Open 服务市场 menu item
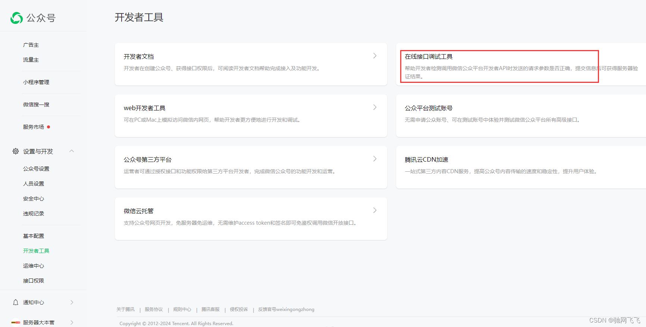646x327 pixels. click(x=34, y=127)
